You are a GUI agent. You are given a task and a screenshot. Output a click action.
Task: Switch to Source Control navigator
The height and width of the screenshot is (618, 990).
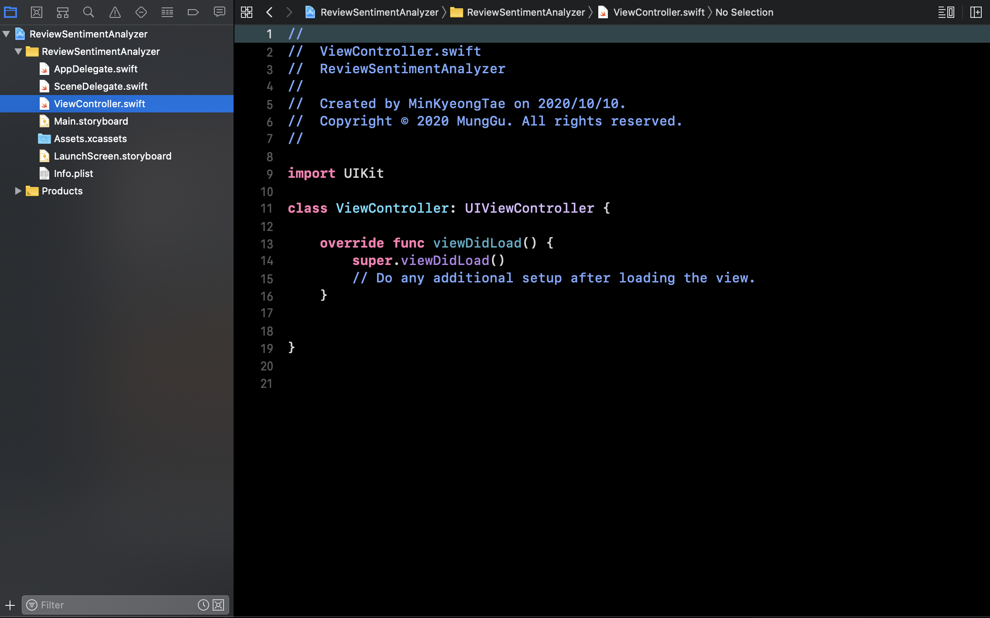(37, 12)
